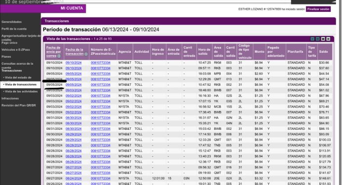Sort by Fecha de envío por correo header
This screenshot has width=344, height=185.
(53, 52)
